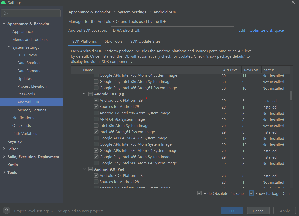Check Android TV Intel x86 Atom API 29

pyautogui.click(x=96, y=113)
